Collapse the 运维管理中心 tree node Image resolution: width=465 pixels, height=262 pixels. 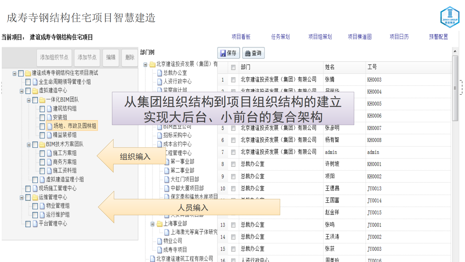[x=21, y=198]
